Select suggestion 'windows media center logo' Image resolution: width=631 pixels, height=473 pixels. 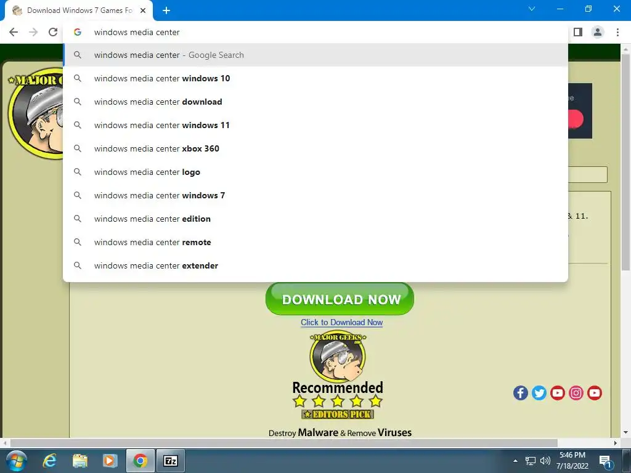(x=315, y=172)
